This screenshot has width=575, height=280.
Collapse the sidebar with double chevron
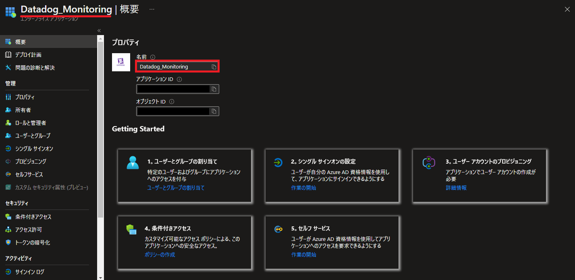point(99,31)
